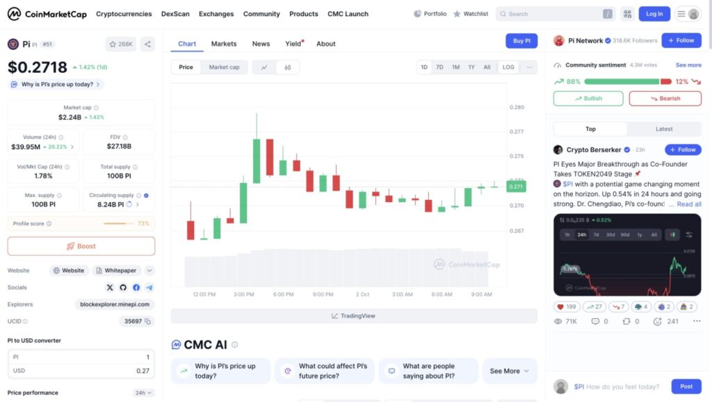Add Pi to watchlist with star button
The height and width of the screenshot is (402, 712).
pyautogui.click(x=121, y=44)
